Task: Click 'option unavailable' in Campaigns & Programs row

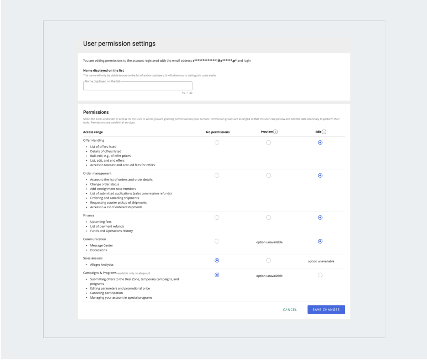Action: 269,276
